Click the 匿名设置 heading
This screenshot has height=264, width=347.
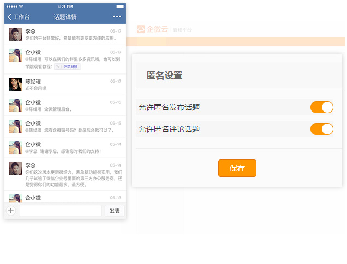[164, 75]
